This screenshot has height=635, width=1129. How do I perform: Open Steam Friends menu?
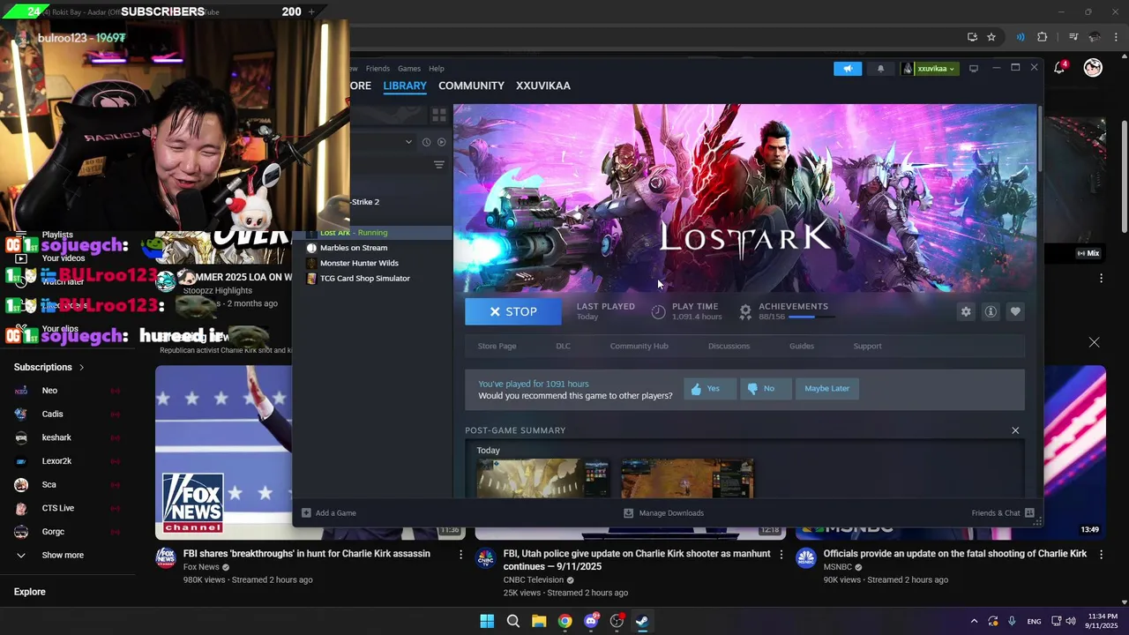coord(378,69)
